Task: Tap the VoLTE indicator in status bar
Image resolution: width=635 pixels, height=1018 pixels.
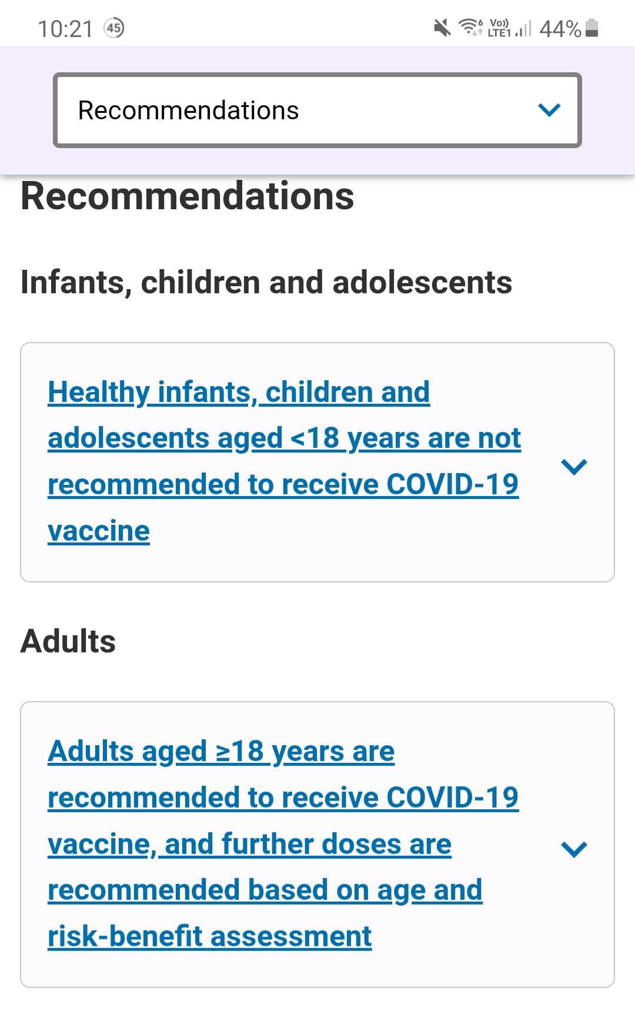Action: pos(499,28)
